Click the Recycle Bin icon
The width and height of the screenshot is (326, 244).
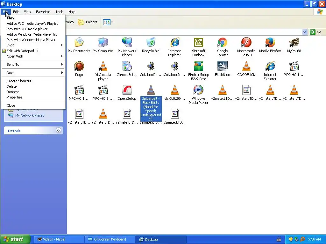pos(151,45)
